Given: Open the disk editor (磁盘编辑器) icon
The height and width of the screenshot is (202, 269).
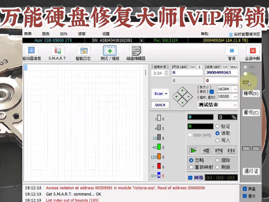Looking at the screenshot, I should [136, 50].
